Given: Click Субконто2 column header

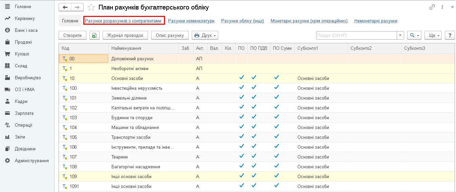Looking at the screenshot, I should [375, 48].
